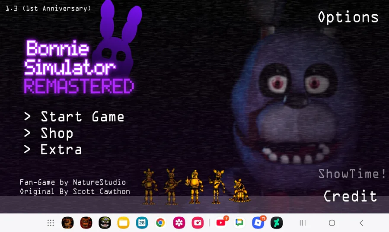Open the app drawer grid icon

click(x=51, y=223)
